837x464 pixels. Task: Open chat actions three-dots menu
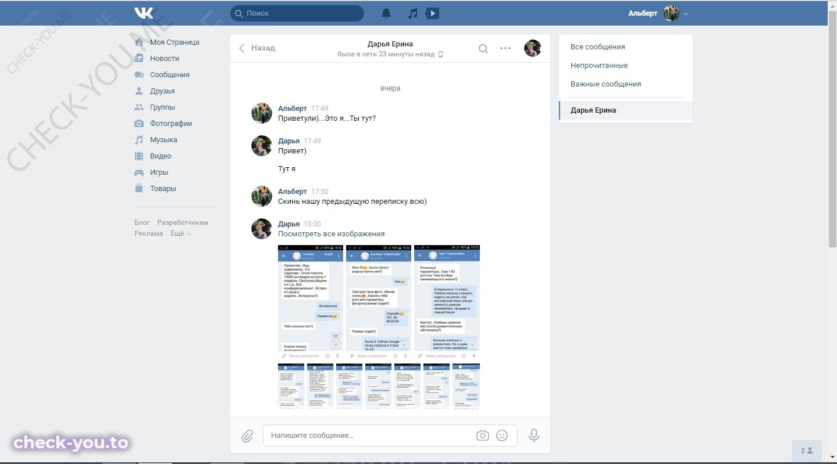[505, 49]
